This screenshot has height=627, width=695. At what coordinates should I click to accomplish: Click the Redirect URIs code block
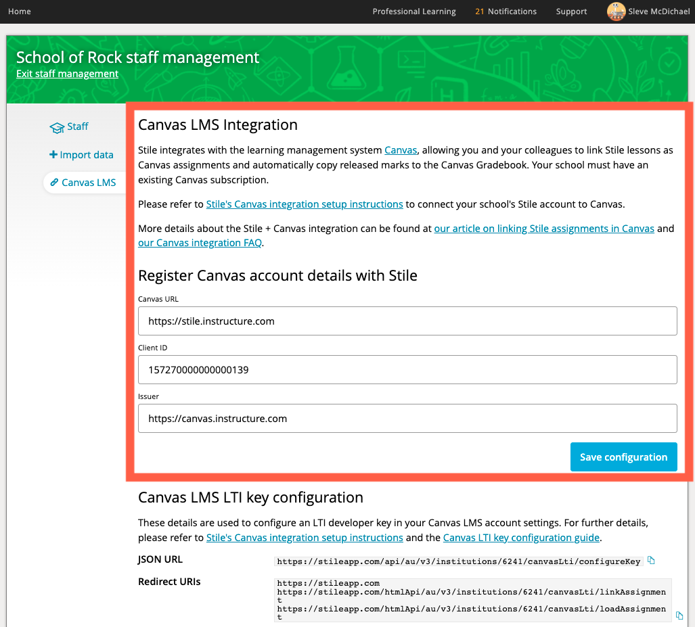pos(473,600)
